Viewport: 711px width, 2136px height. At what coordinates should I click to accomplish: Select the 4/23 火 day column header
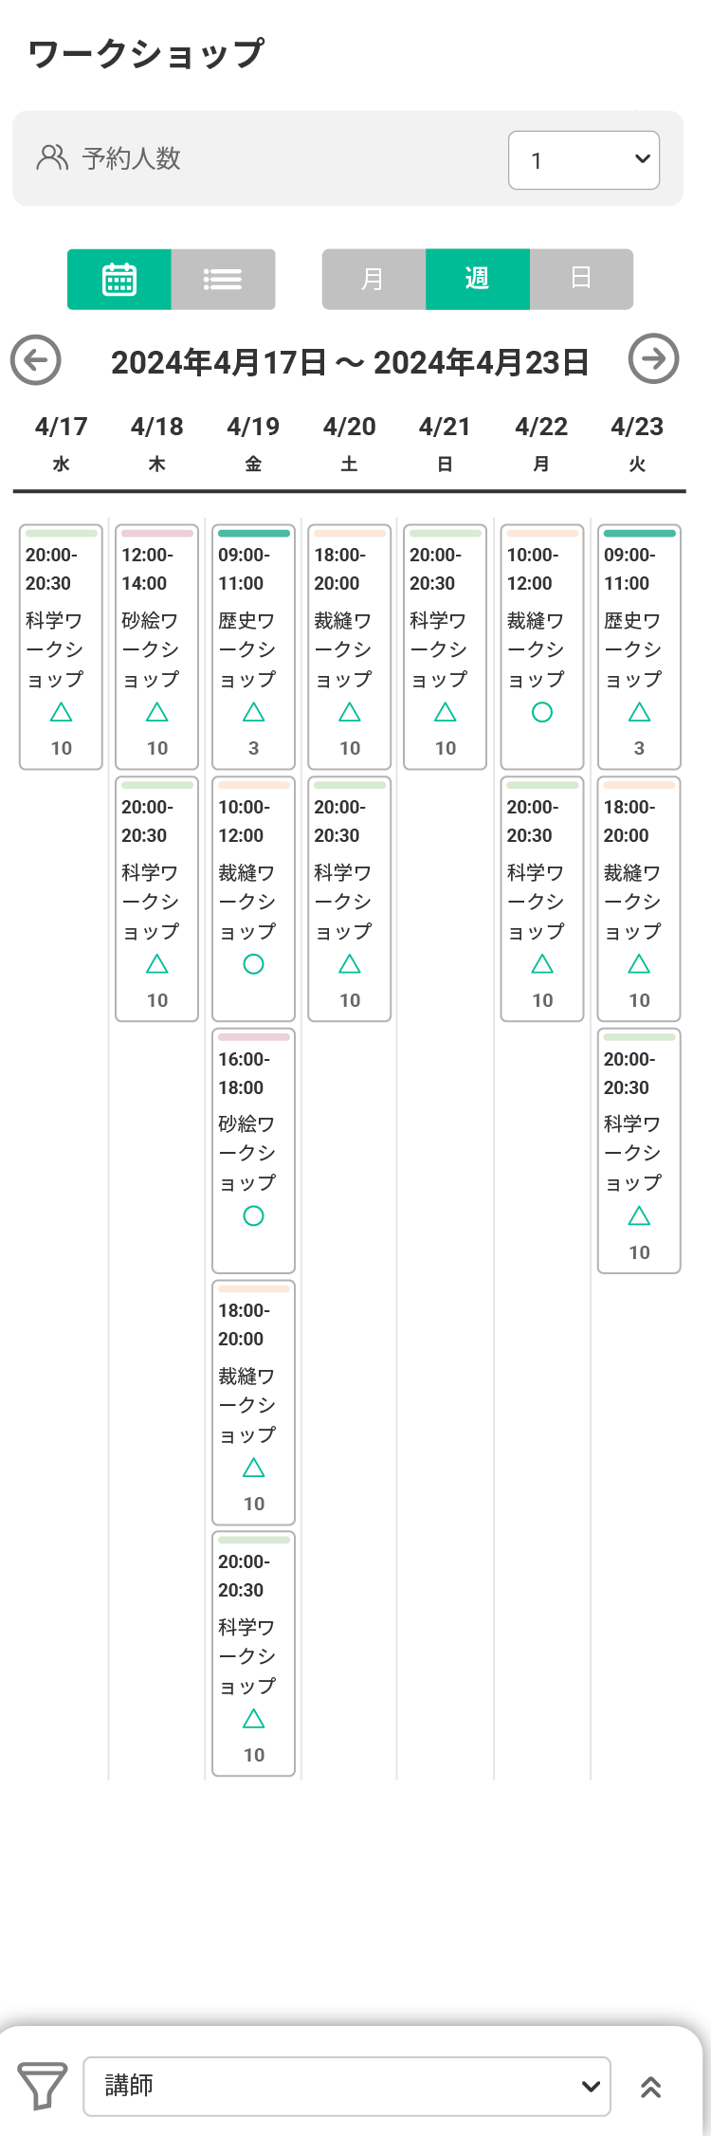637,444
